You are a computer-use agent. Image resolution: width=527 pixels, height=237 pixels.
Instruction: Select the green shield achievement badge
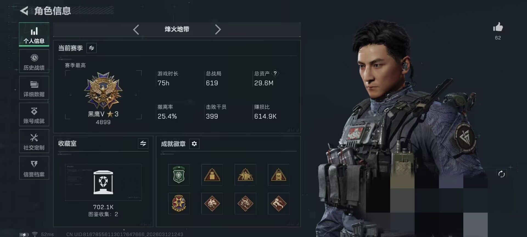coord(179,175)
